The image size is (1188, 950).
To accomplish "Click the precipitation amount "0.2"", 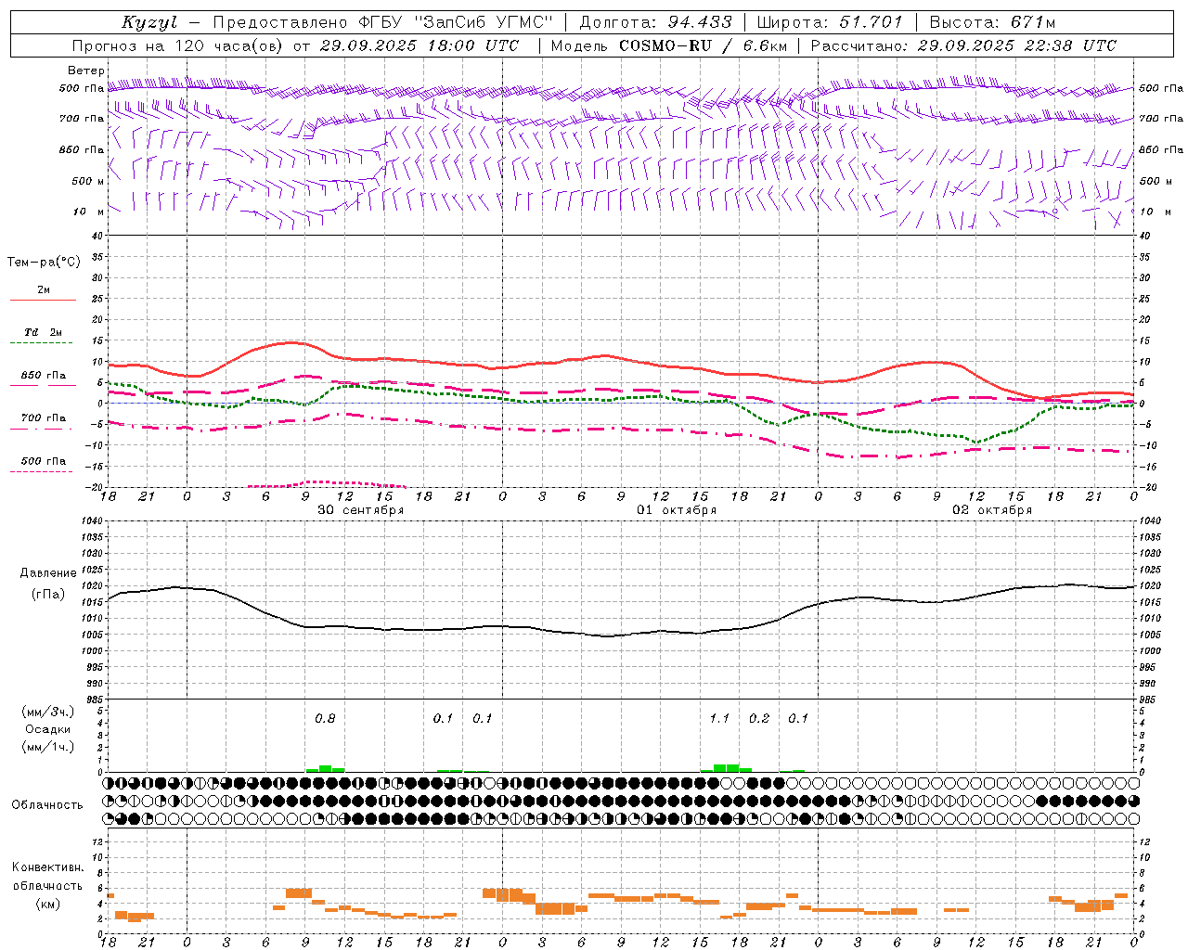I will pyautogui.click(x=759, y=719).
